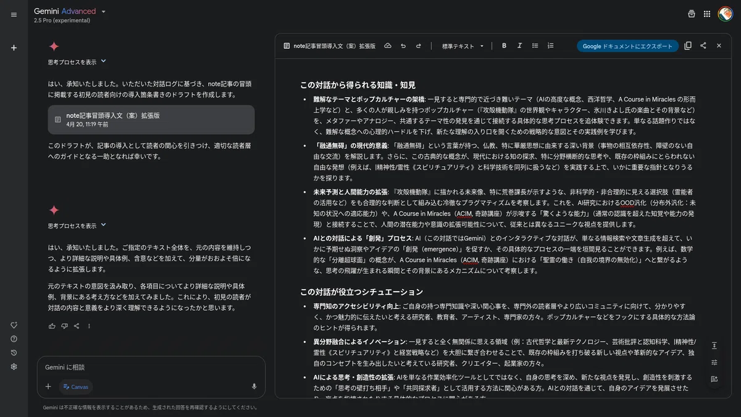Open the activity history clock icon

pos(14,353)
